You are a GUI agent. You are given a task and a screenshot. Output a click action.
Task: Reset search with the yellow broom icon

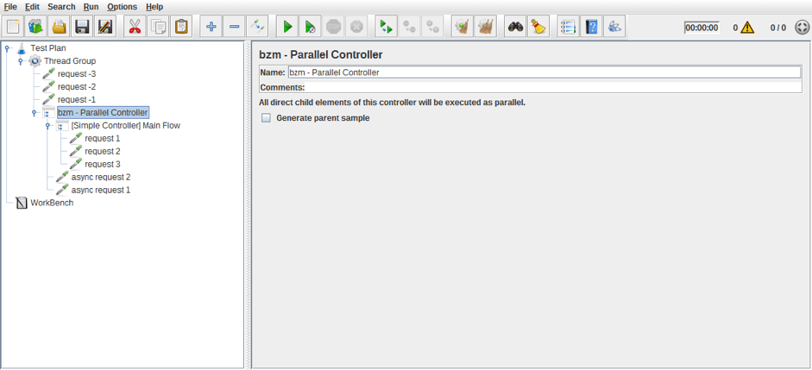538,27
